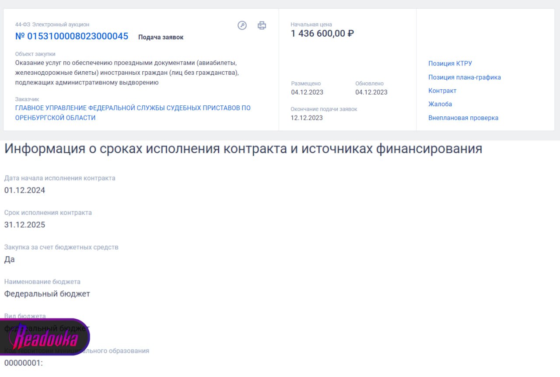
Task: Click the Обновлено date value
Action: (371, 92)
